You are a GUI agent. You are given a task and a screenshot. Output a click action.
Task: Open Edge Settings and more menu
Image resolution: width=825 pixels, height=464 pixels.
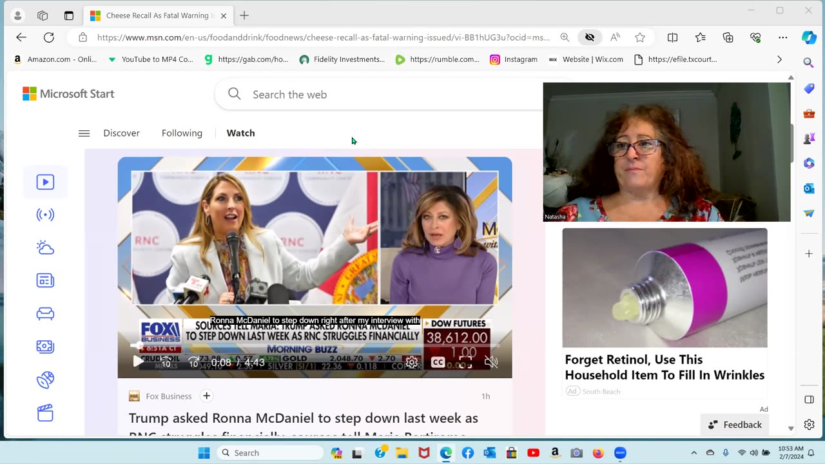782,37
